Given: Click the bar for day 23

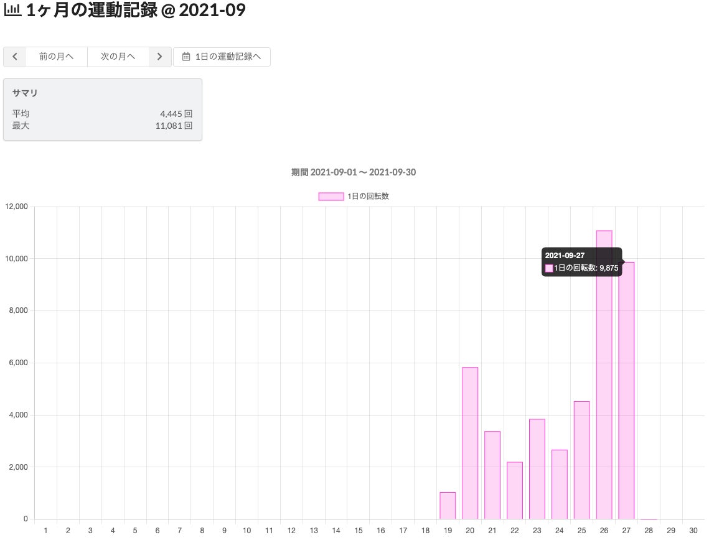Looking at the screenshot, I should click(x=537, y=468).
